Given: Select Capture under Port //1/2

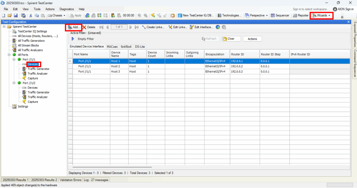Looking at the screenshot, I should (33, 102).
